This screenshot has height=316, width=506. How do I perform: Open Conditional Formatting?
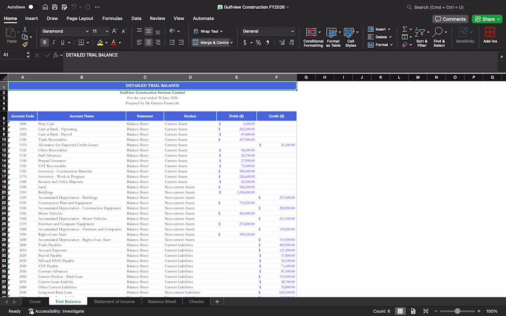(313, 37)
